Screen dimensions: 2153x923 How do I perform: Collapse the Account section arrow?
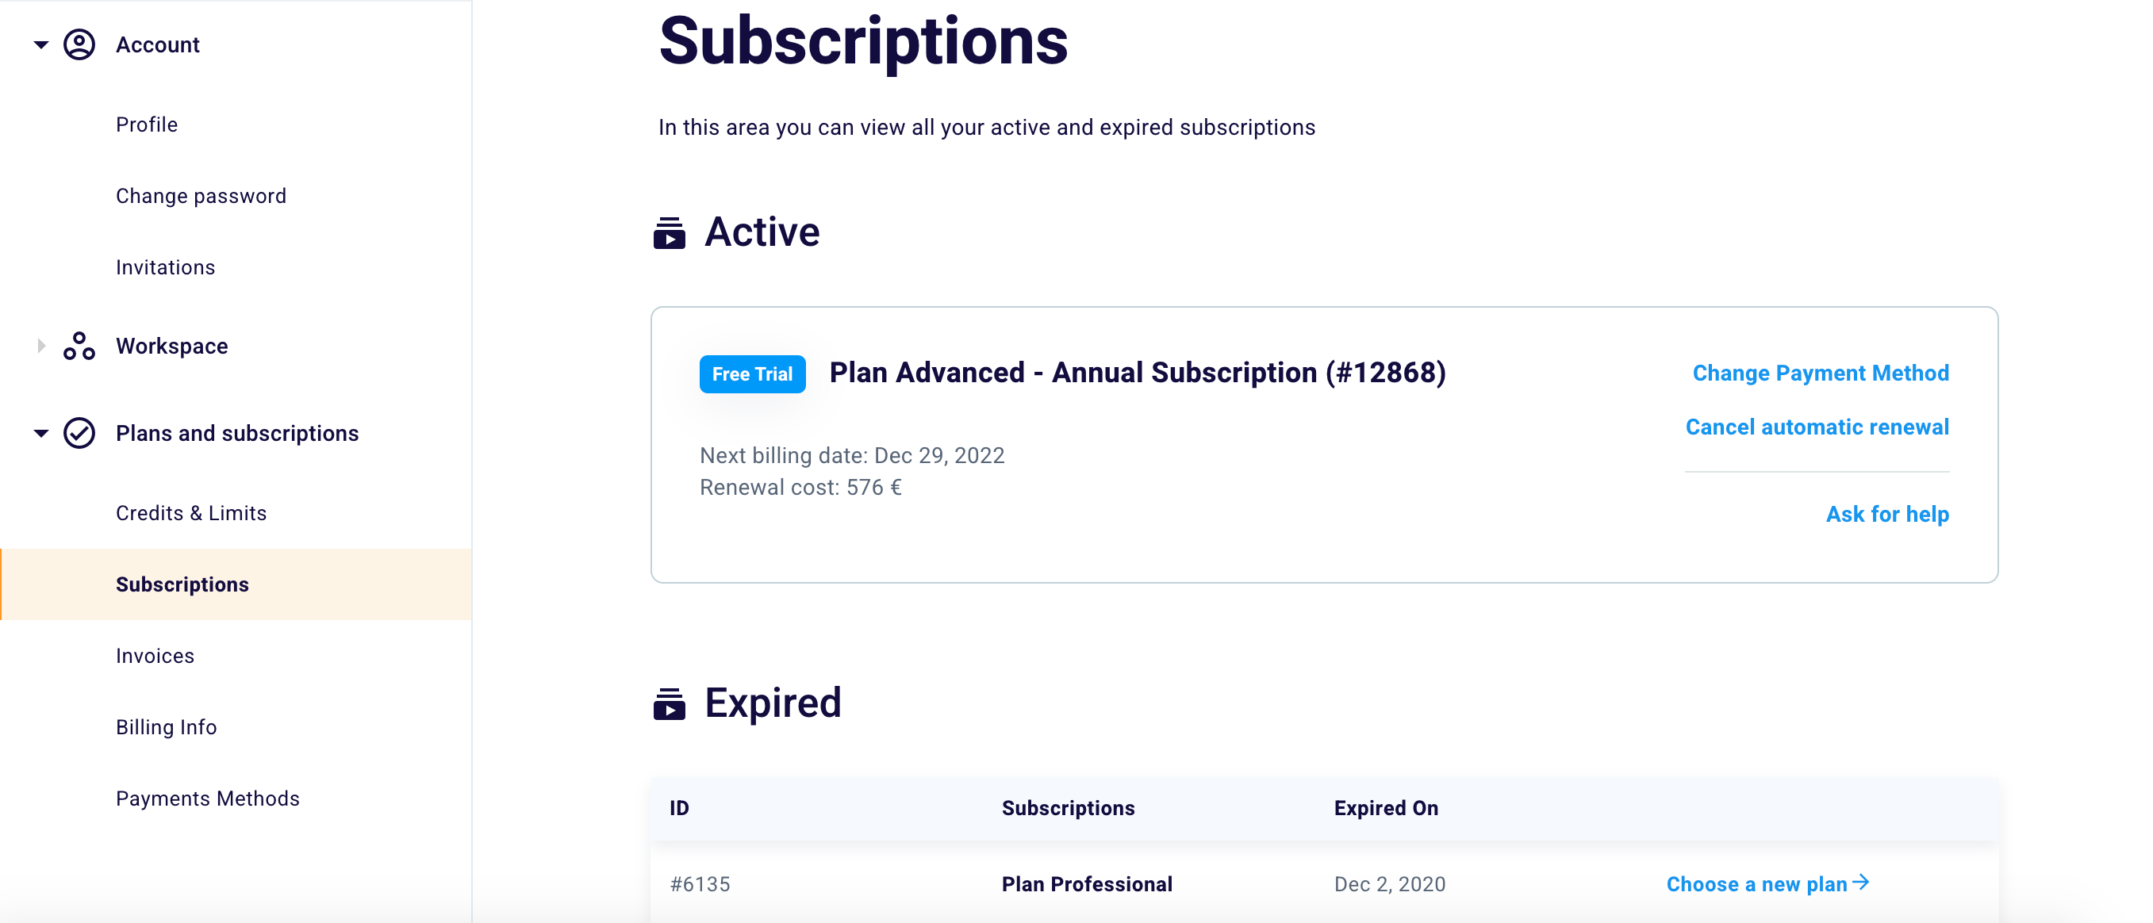[x=41, y=45]
